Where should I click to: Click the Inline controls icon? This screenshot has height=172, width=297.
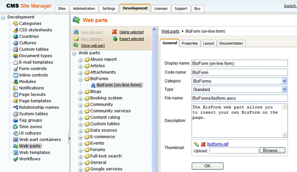(x=16, y=75)
